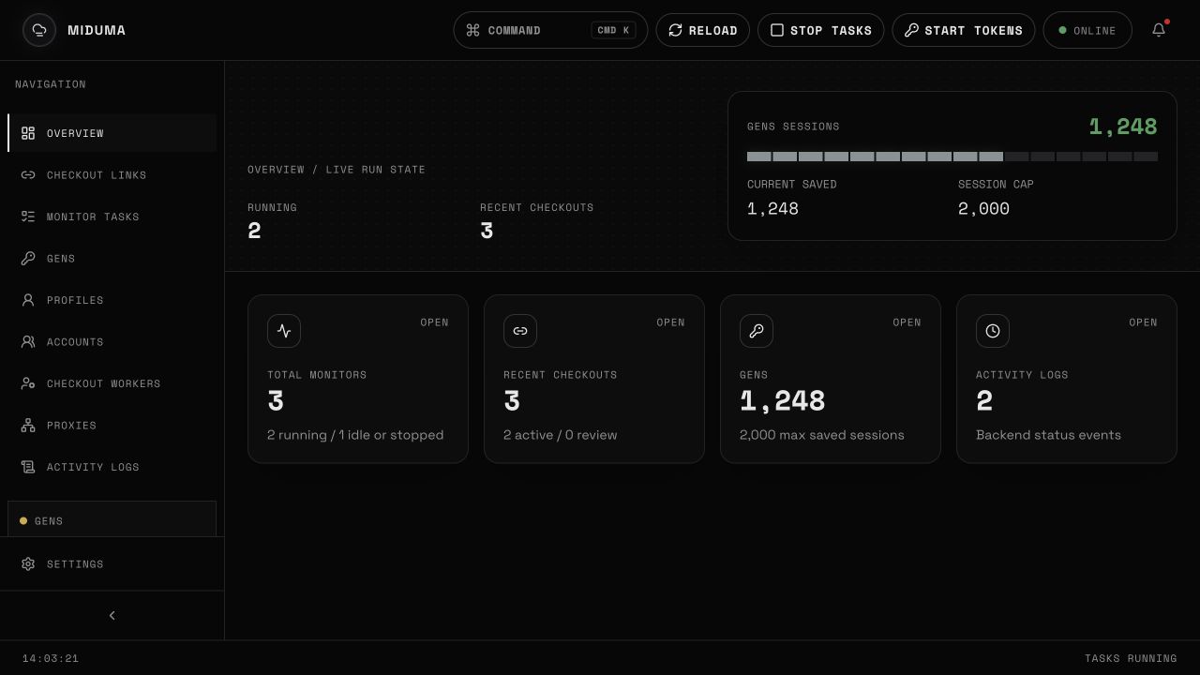Click the key icon in Start Tokens
This screenshot has width=1200, height=675.
[911, 30]
